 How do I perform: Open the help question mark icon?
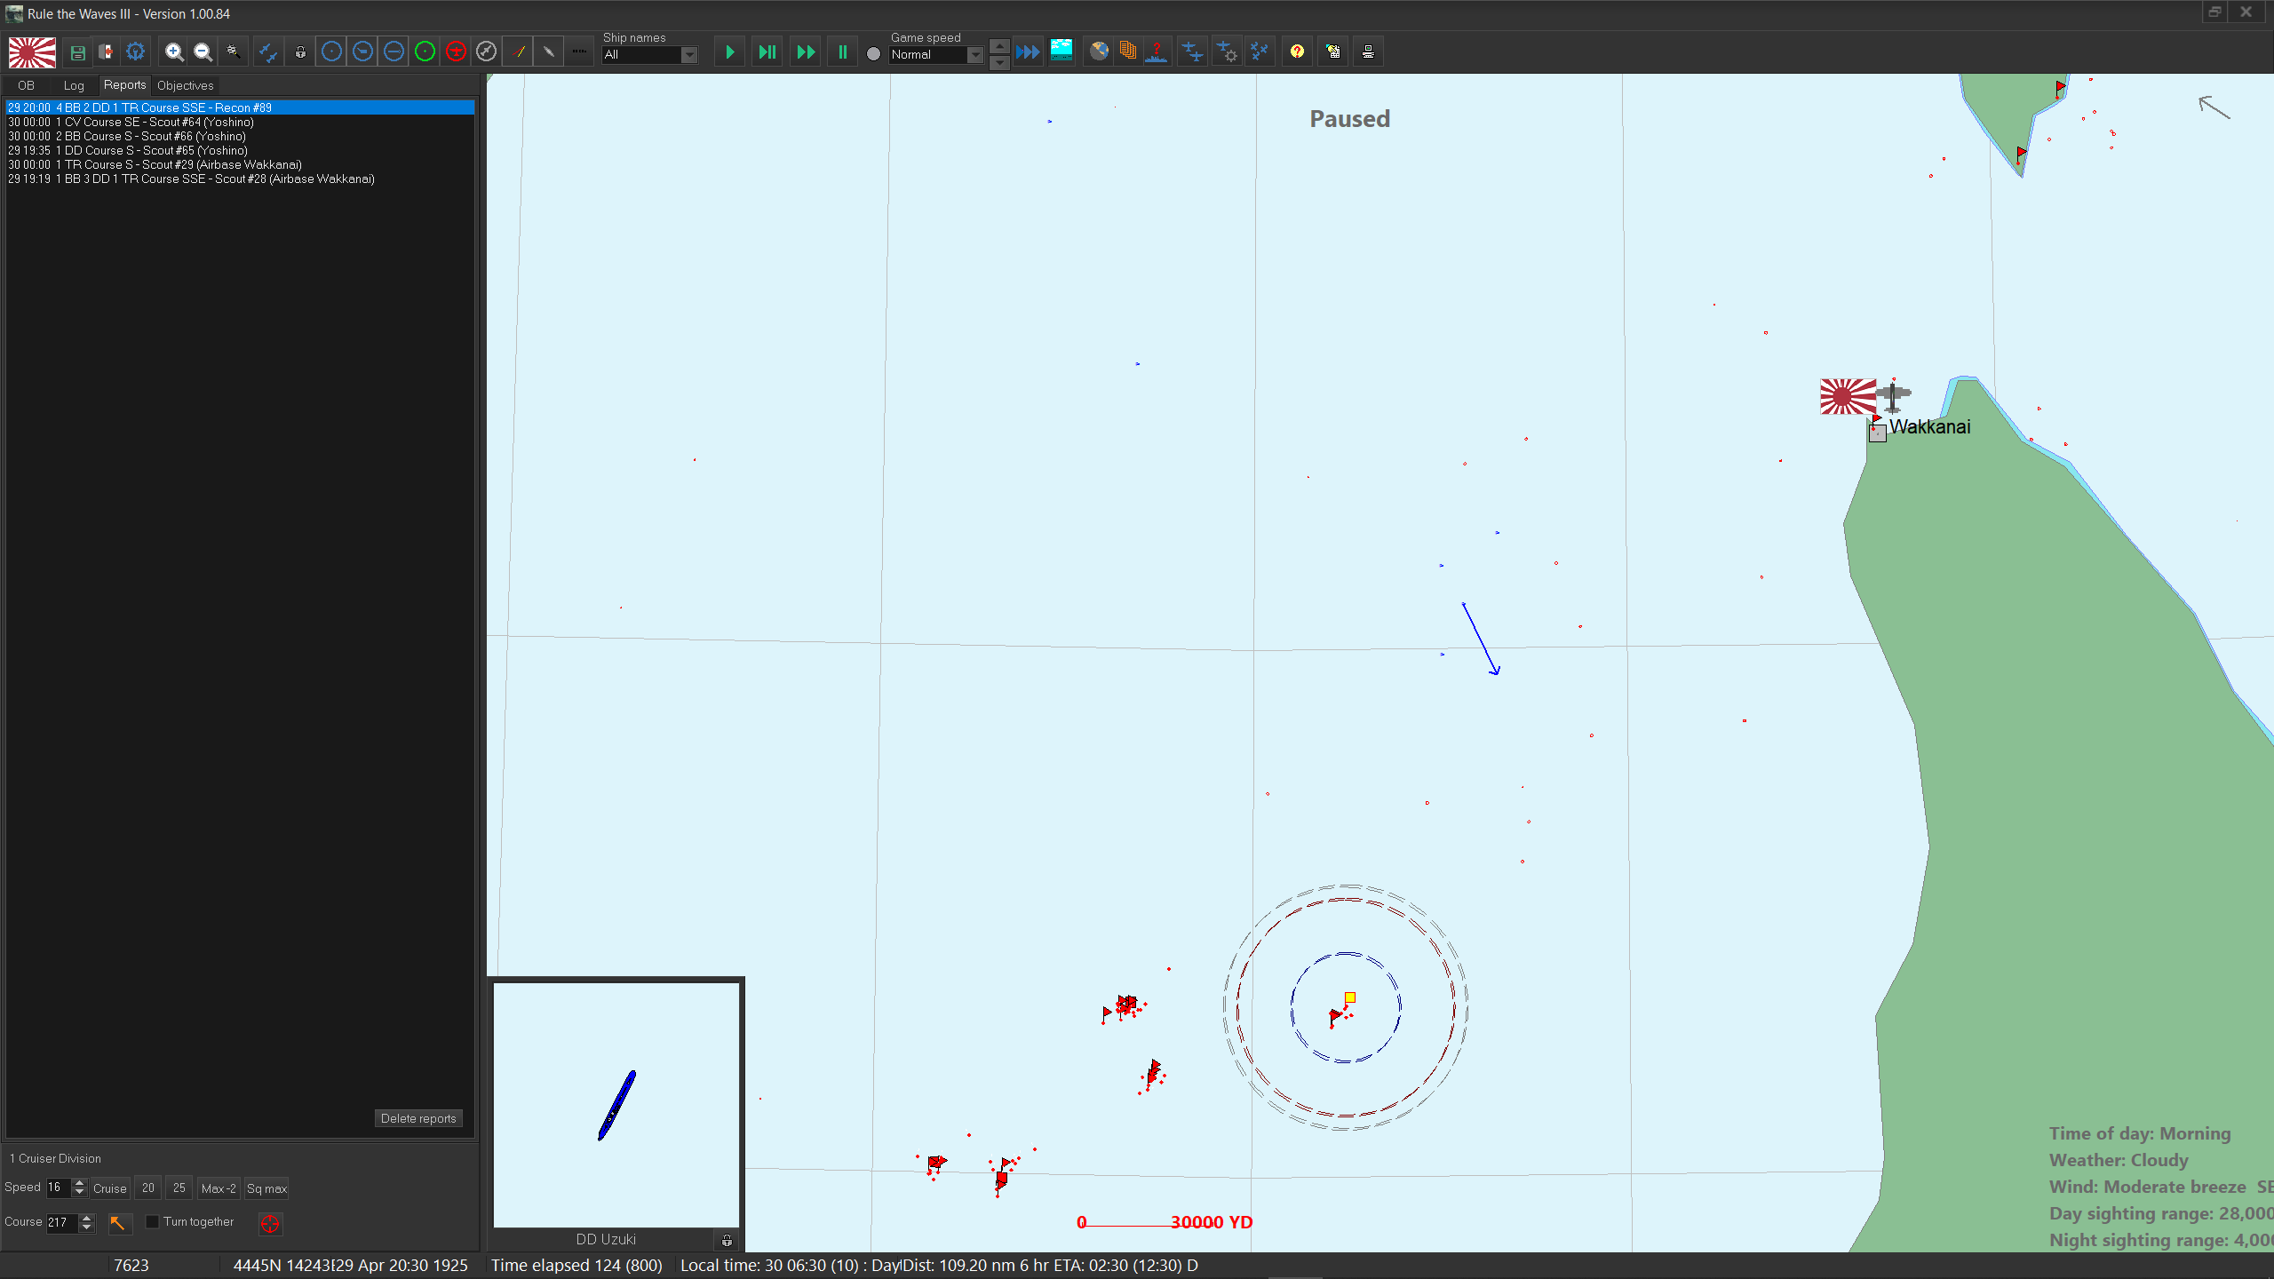point(1297,52)
